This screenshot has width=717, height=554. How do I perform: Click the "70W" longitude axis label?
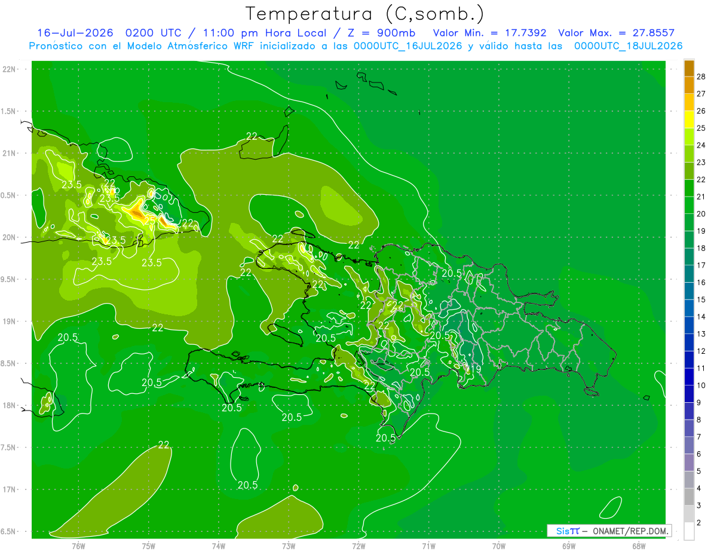click(499, 546)
